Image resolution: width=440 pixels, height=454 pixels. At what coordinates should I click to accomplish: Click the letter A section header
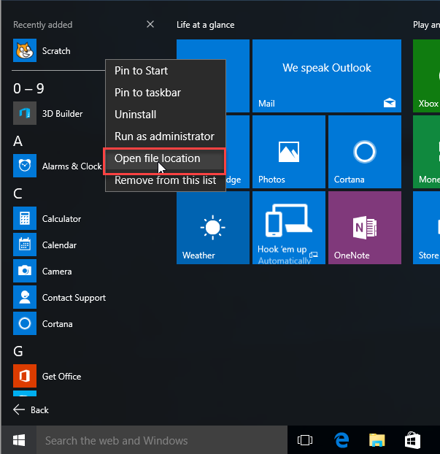pyautogui.click(x=18, y=141)
